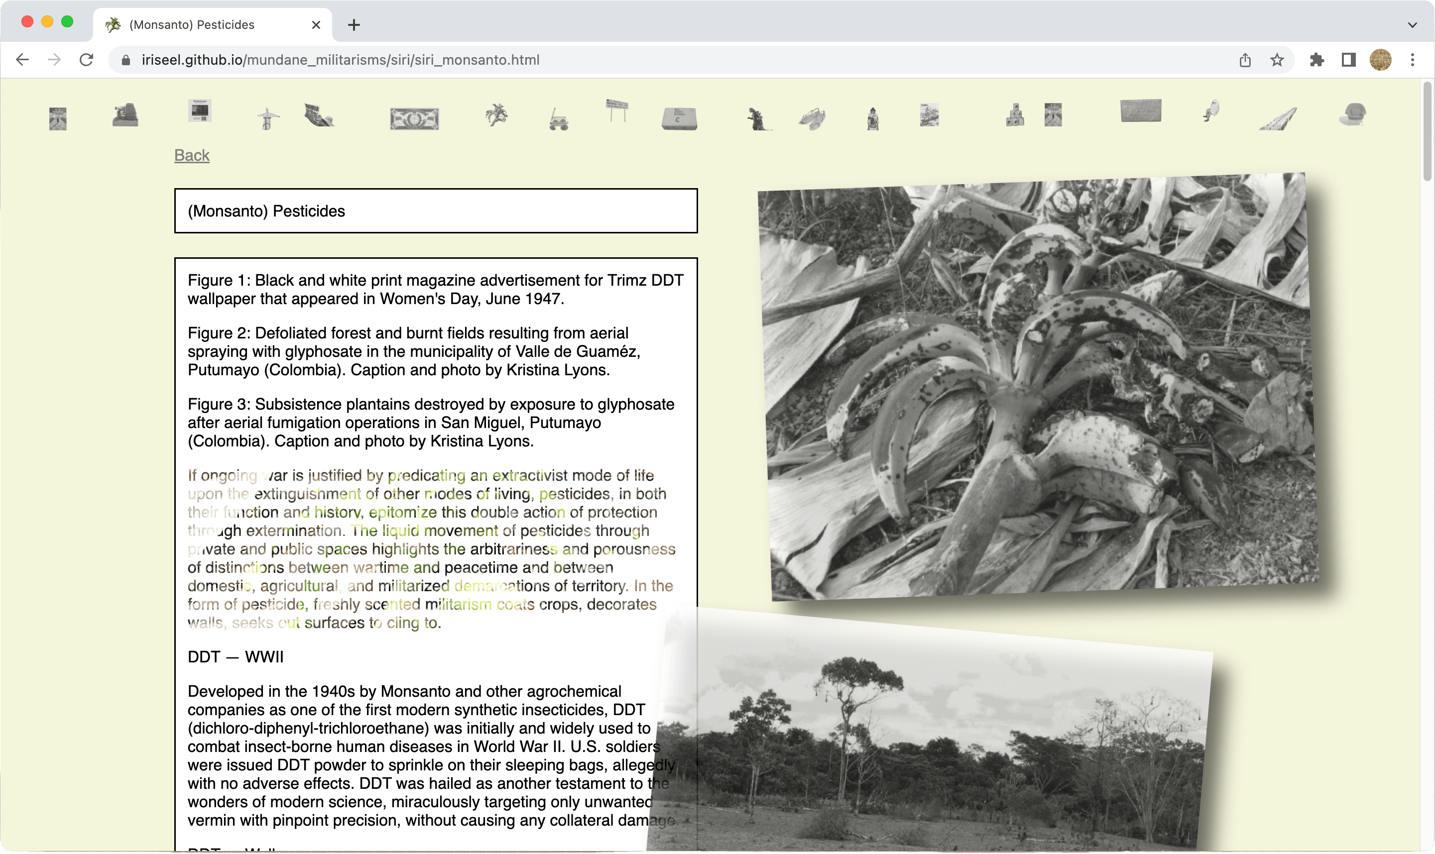This screenshot has width=1435, height=854.
Task: Open the Christ statue icon
Action: pos(267,119)
